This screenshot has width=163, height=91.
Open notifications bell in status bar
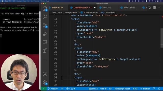[x=159, y=89]
